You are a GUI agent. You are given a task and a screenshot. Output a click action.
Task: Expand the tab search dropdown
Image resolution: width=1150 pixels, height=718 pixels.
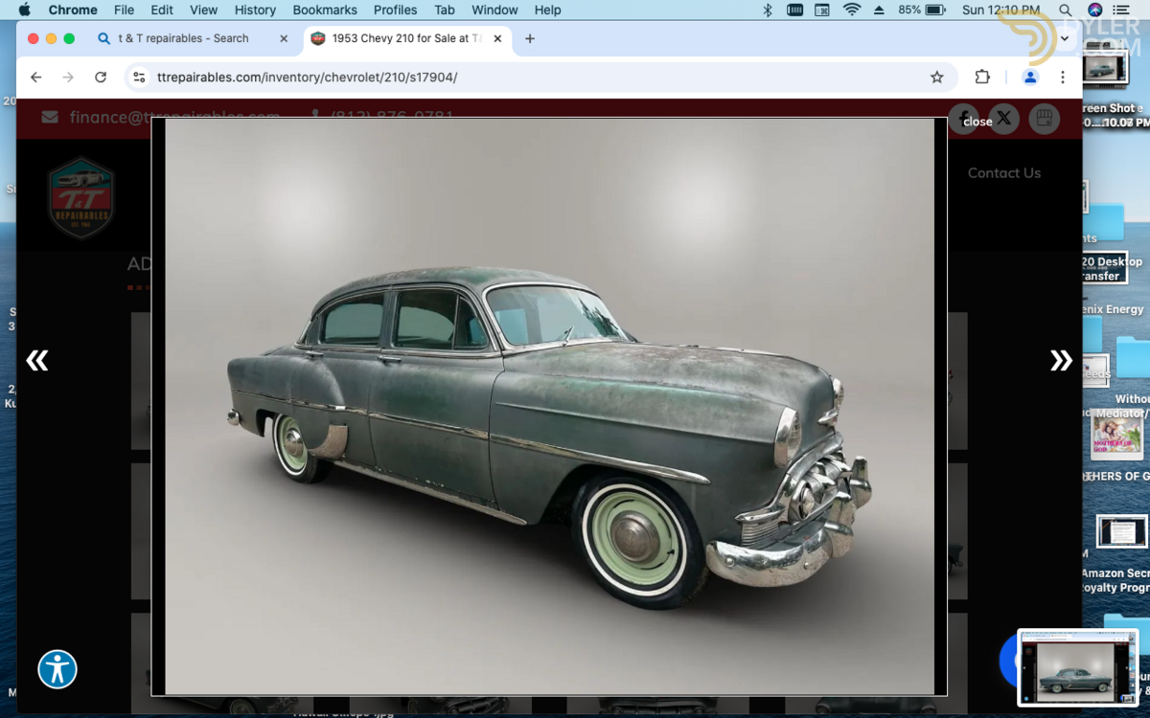point(1064,39)
